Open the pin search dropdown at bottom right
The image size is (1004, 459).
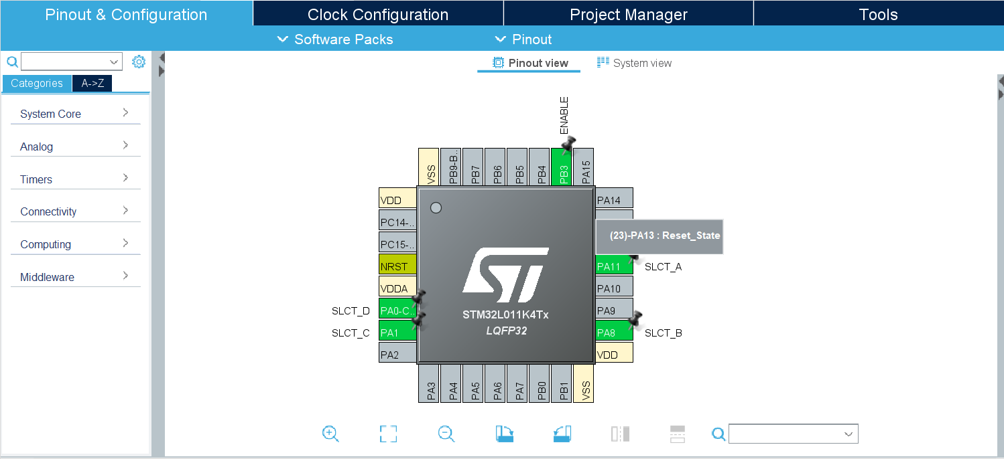pyautogui.click(x=848, y=434)
